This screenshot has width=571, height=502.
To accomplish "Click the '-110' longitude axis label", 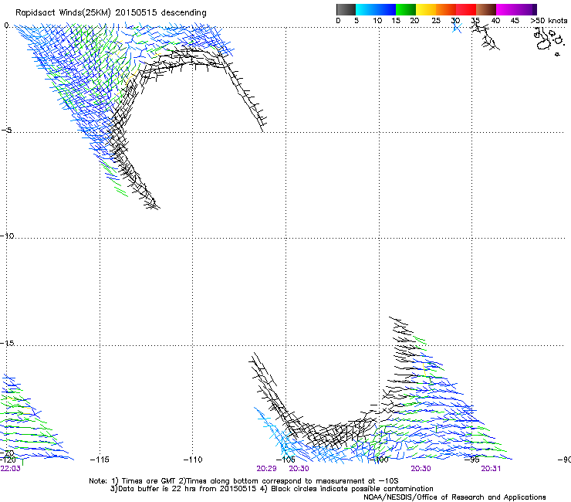I will 193,460.
